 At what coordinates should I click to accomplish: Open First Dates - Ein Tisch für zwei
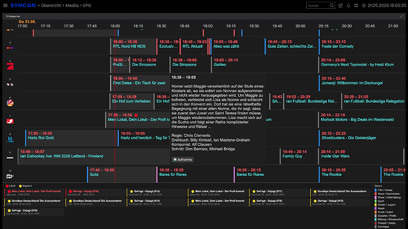click(x=140, y=83)
